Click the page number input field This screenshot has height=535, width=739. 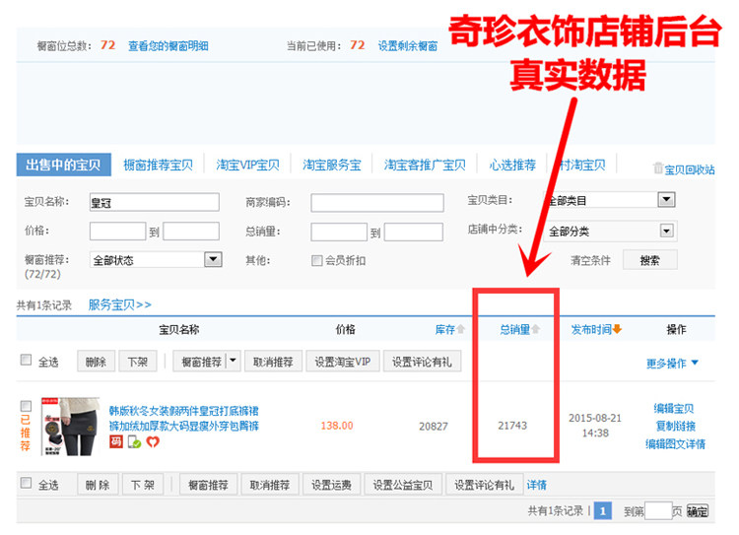658,511
